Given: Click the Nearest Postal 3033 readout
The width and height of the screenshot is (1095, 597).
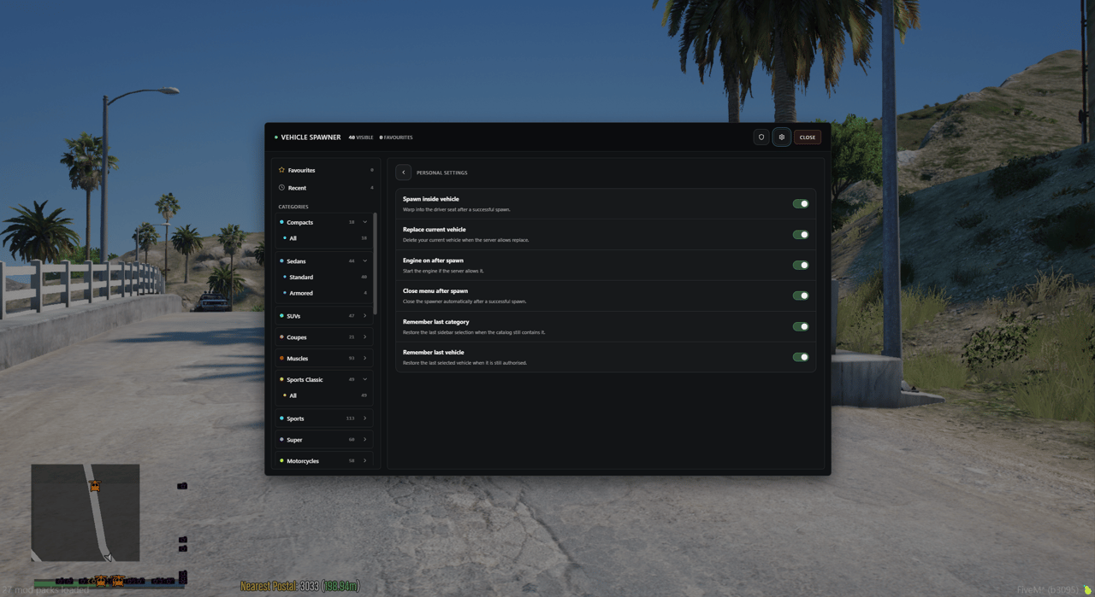Looking at the screenshot, I should coord(299,586).
